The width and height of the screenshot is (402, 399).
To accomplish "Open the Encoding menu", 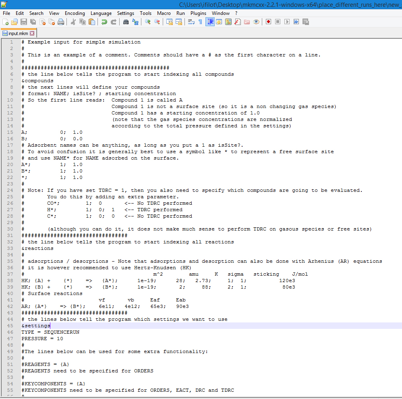I will [75, 13].
